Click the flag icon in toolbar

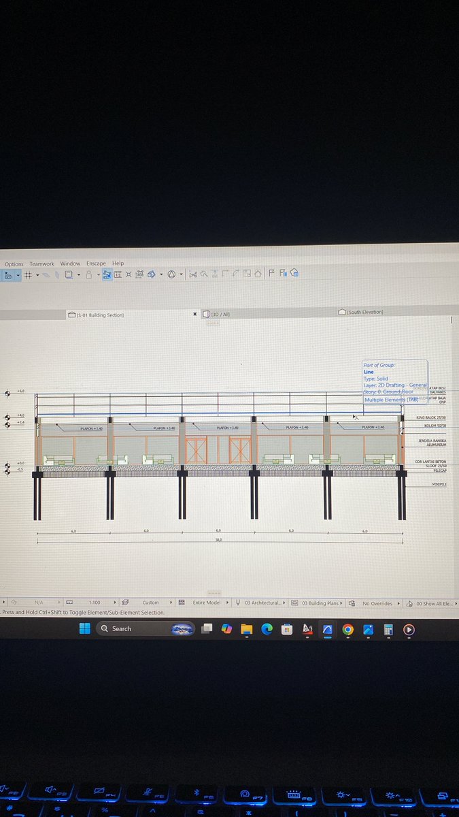click(x=271, y=274)
